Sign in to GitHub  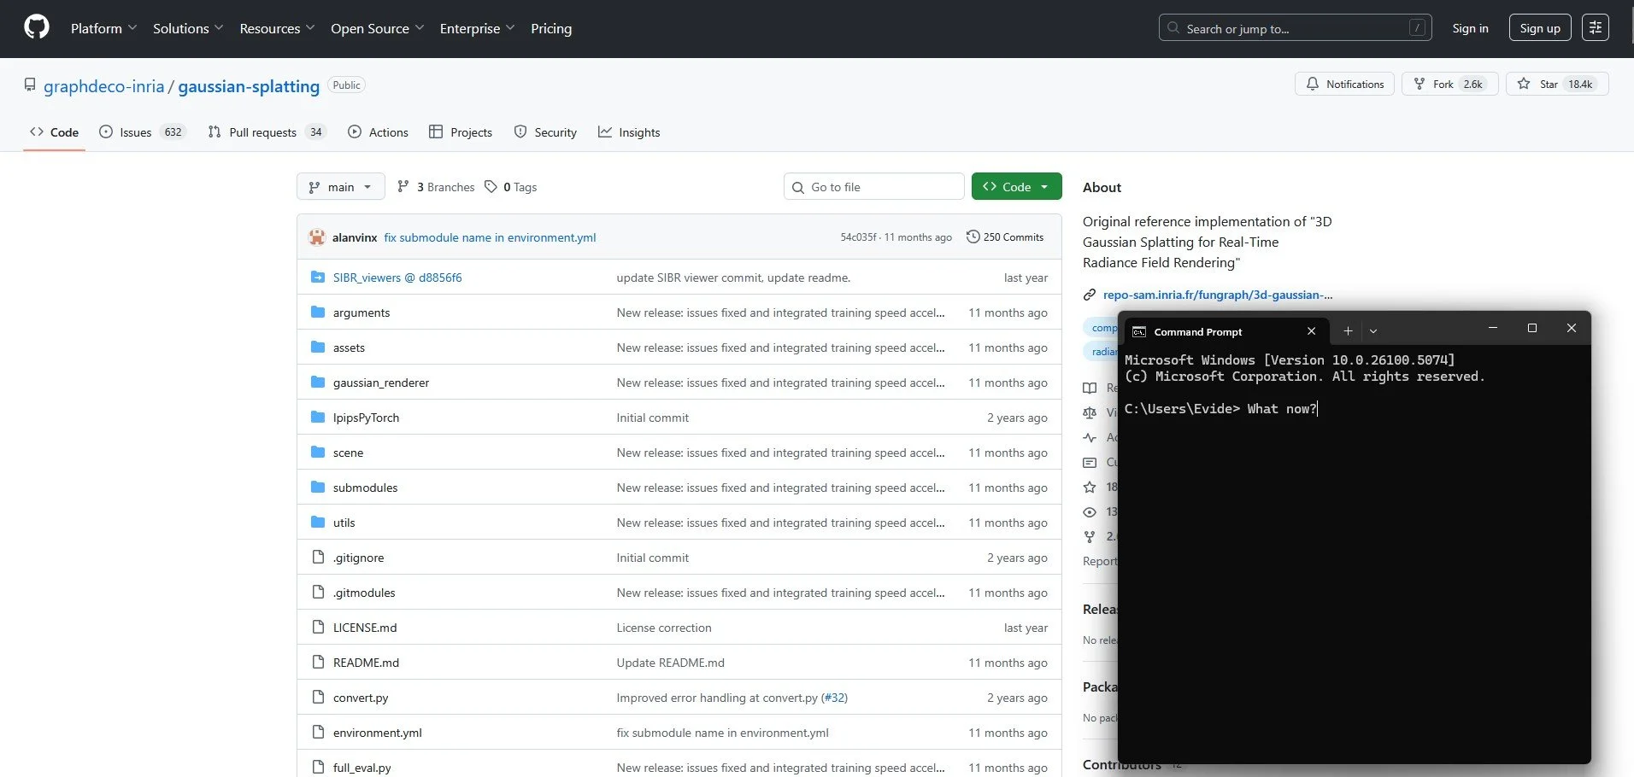pos(1470,28)
